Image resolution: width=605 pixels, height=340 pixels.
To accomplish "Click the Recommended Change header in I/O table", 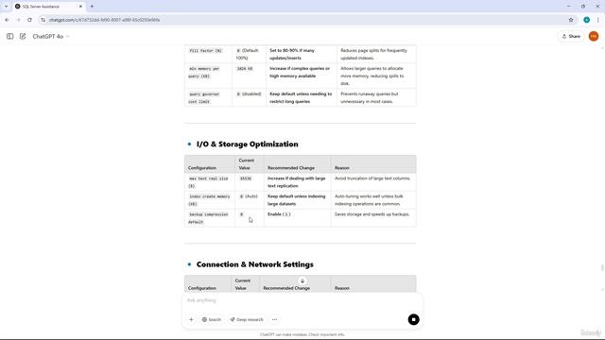I will point(291,168).
